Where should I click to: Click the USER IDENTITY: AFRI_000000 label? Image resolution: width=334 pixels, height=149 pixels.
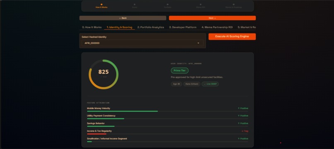pos(186,64)
